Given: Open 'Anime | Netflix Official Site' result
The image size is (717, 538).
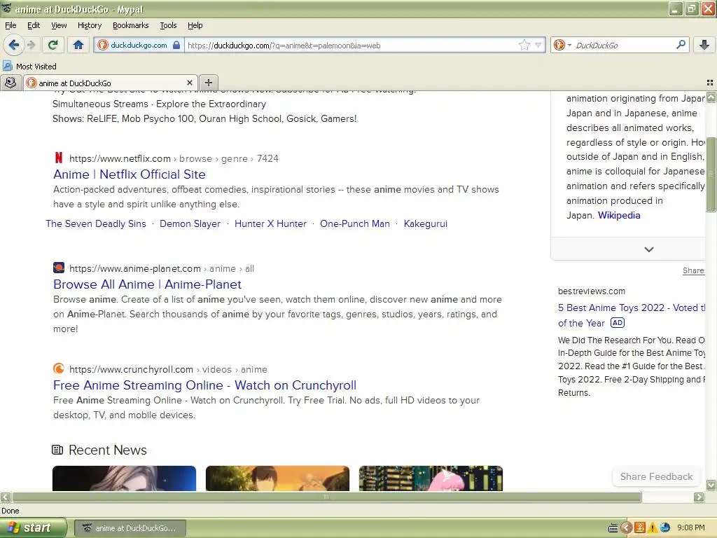Looking at the screenshot, I should click(130, 174).
